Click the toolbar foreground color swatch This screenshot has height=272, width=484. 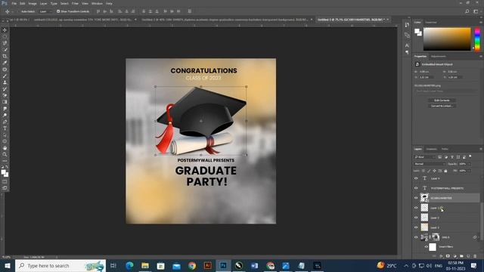point(3,172)
